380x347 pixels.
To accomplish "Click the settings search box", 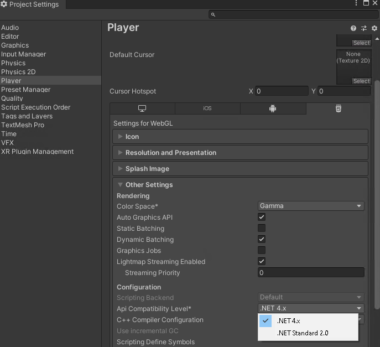I will pyautogui.click(x=293, y=14).
